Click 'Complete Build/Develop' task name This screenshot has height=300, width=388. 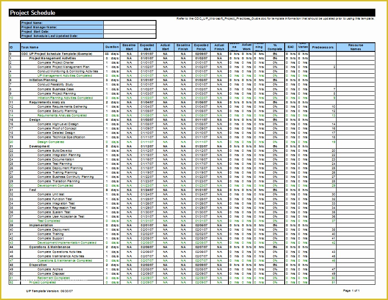pos(54,150)
